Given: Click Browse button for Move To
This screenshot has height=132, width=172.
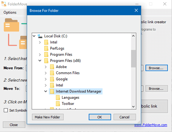Looking at the screenshot, I should (x=157, y=88).
